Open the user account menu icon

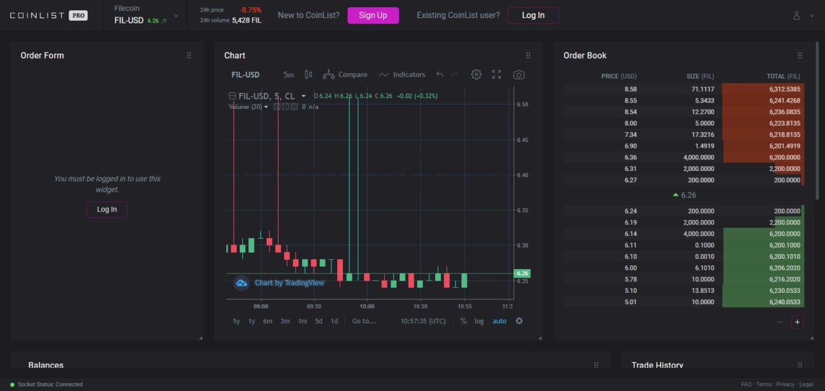point(797,15)
